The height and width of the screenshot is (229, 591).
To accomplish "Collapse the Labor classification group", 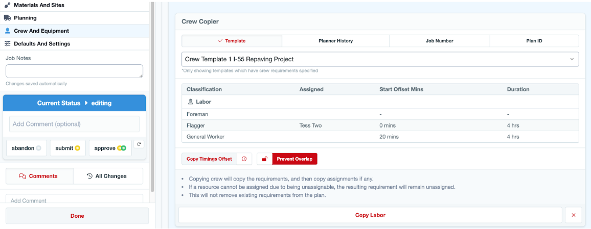I will pyautogui.click(x=199, y=102).
